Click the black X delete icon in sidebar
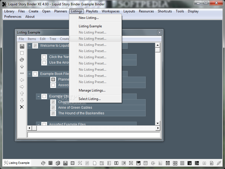This screenshot has width=225, height=169. tap(22, 107)
